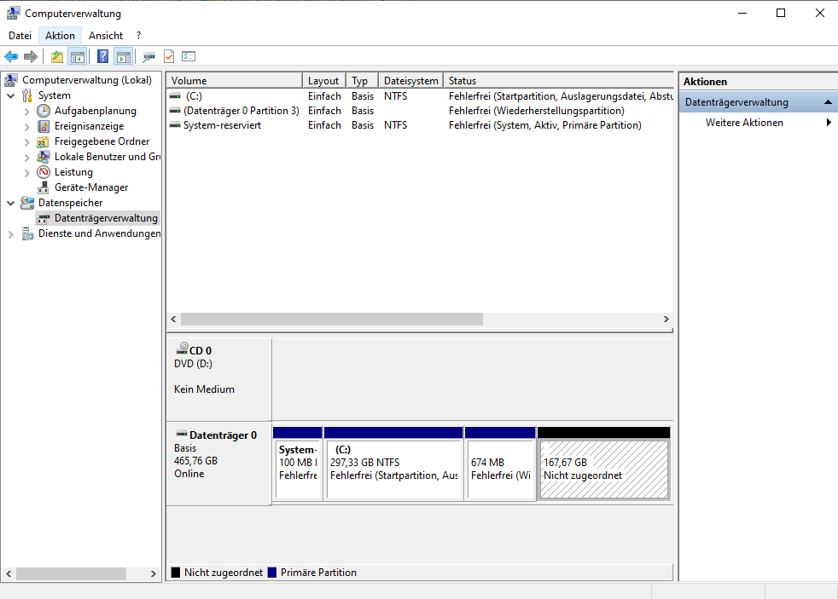The width and height of the screenshot is (838, 599).
Task: Select the (C:) 297,33 GB partition block
Action: (x=393, y=464)
